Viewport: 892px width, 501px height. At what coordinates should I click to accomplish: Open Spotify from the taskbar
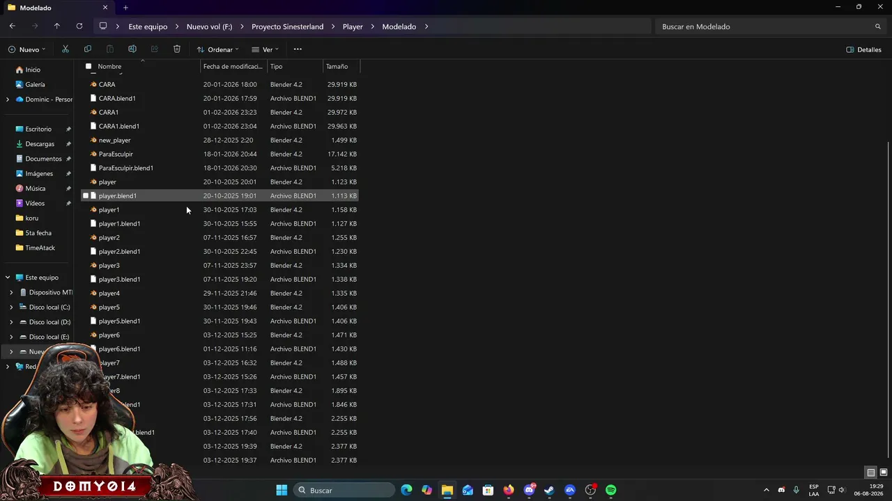point(611,491)
